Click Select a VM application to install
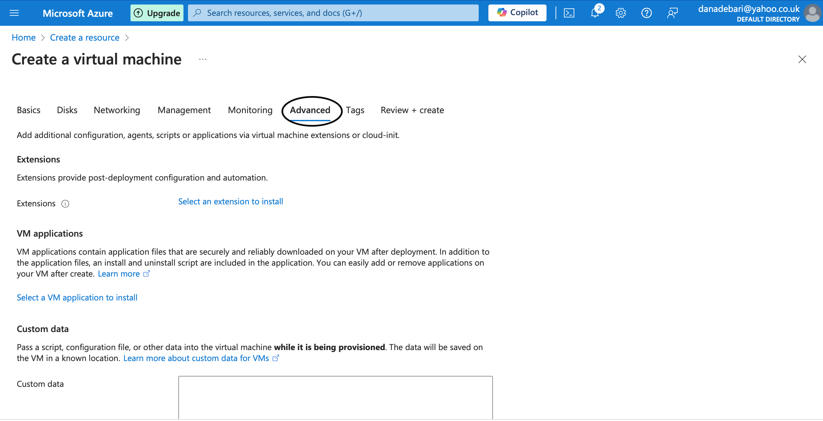The width and height of the screenshot is (823, 421). pos(77,298)
